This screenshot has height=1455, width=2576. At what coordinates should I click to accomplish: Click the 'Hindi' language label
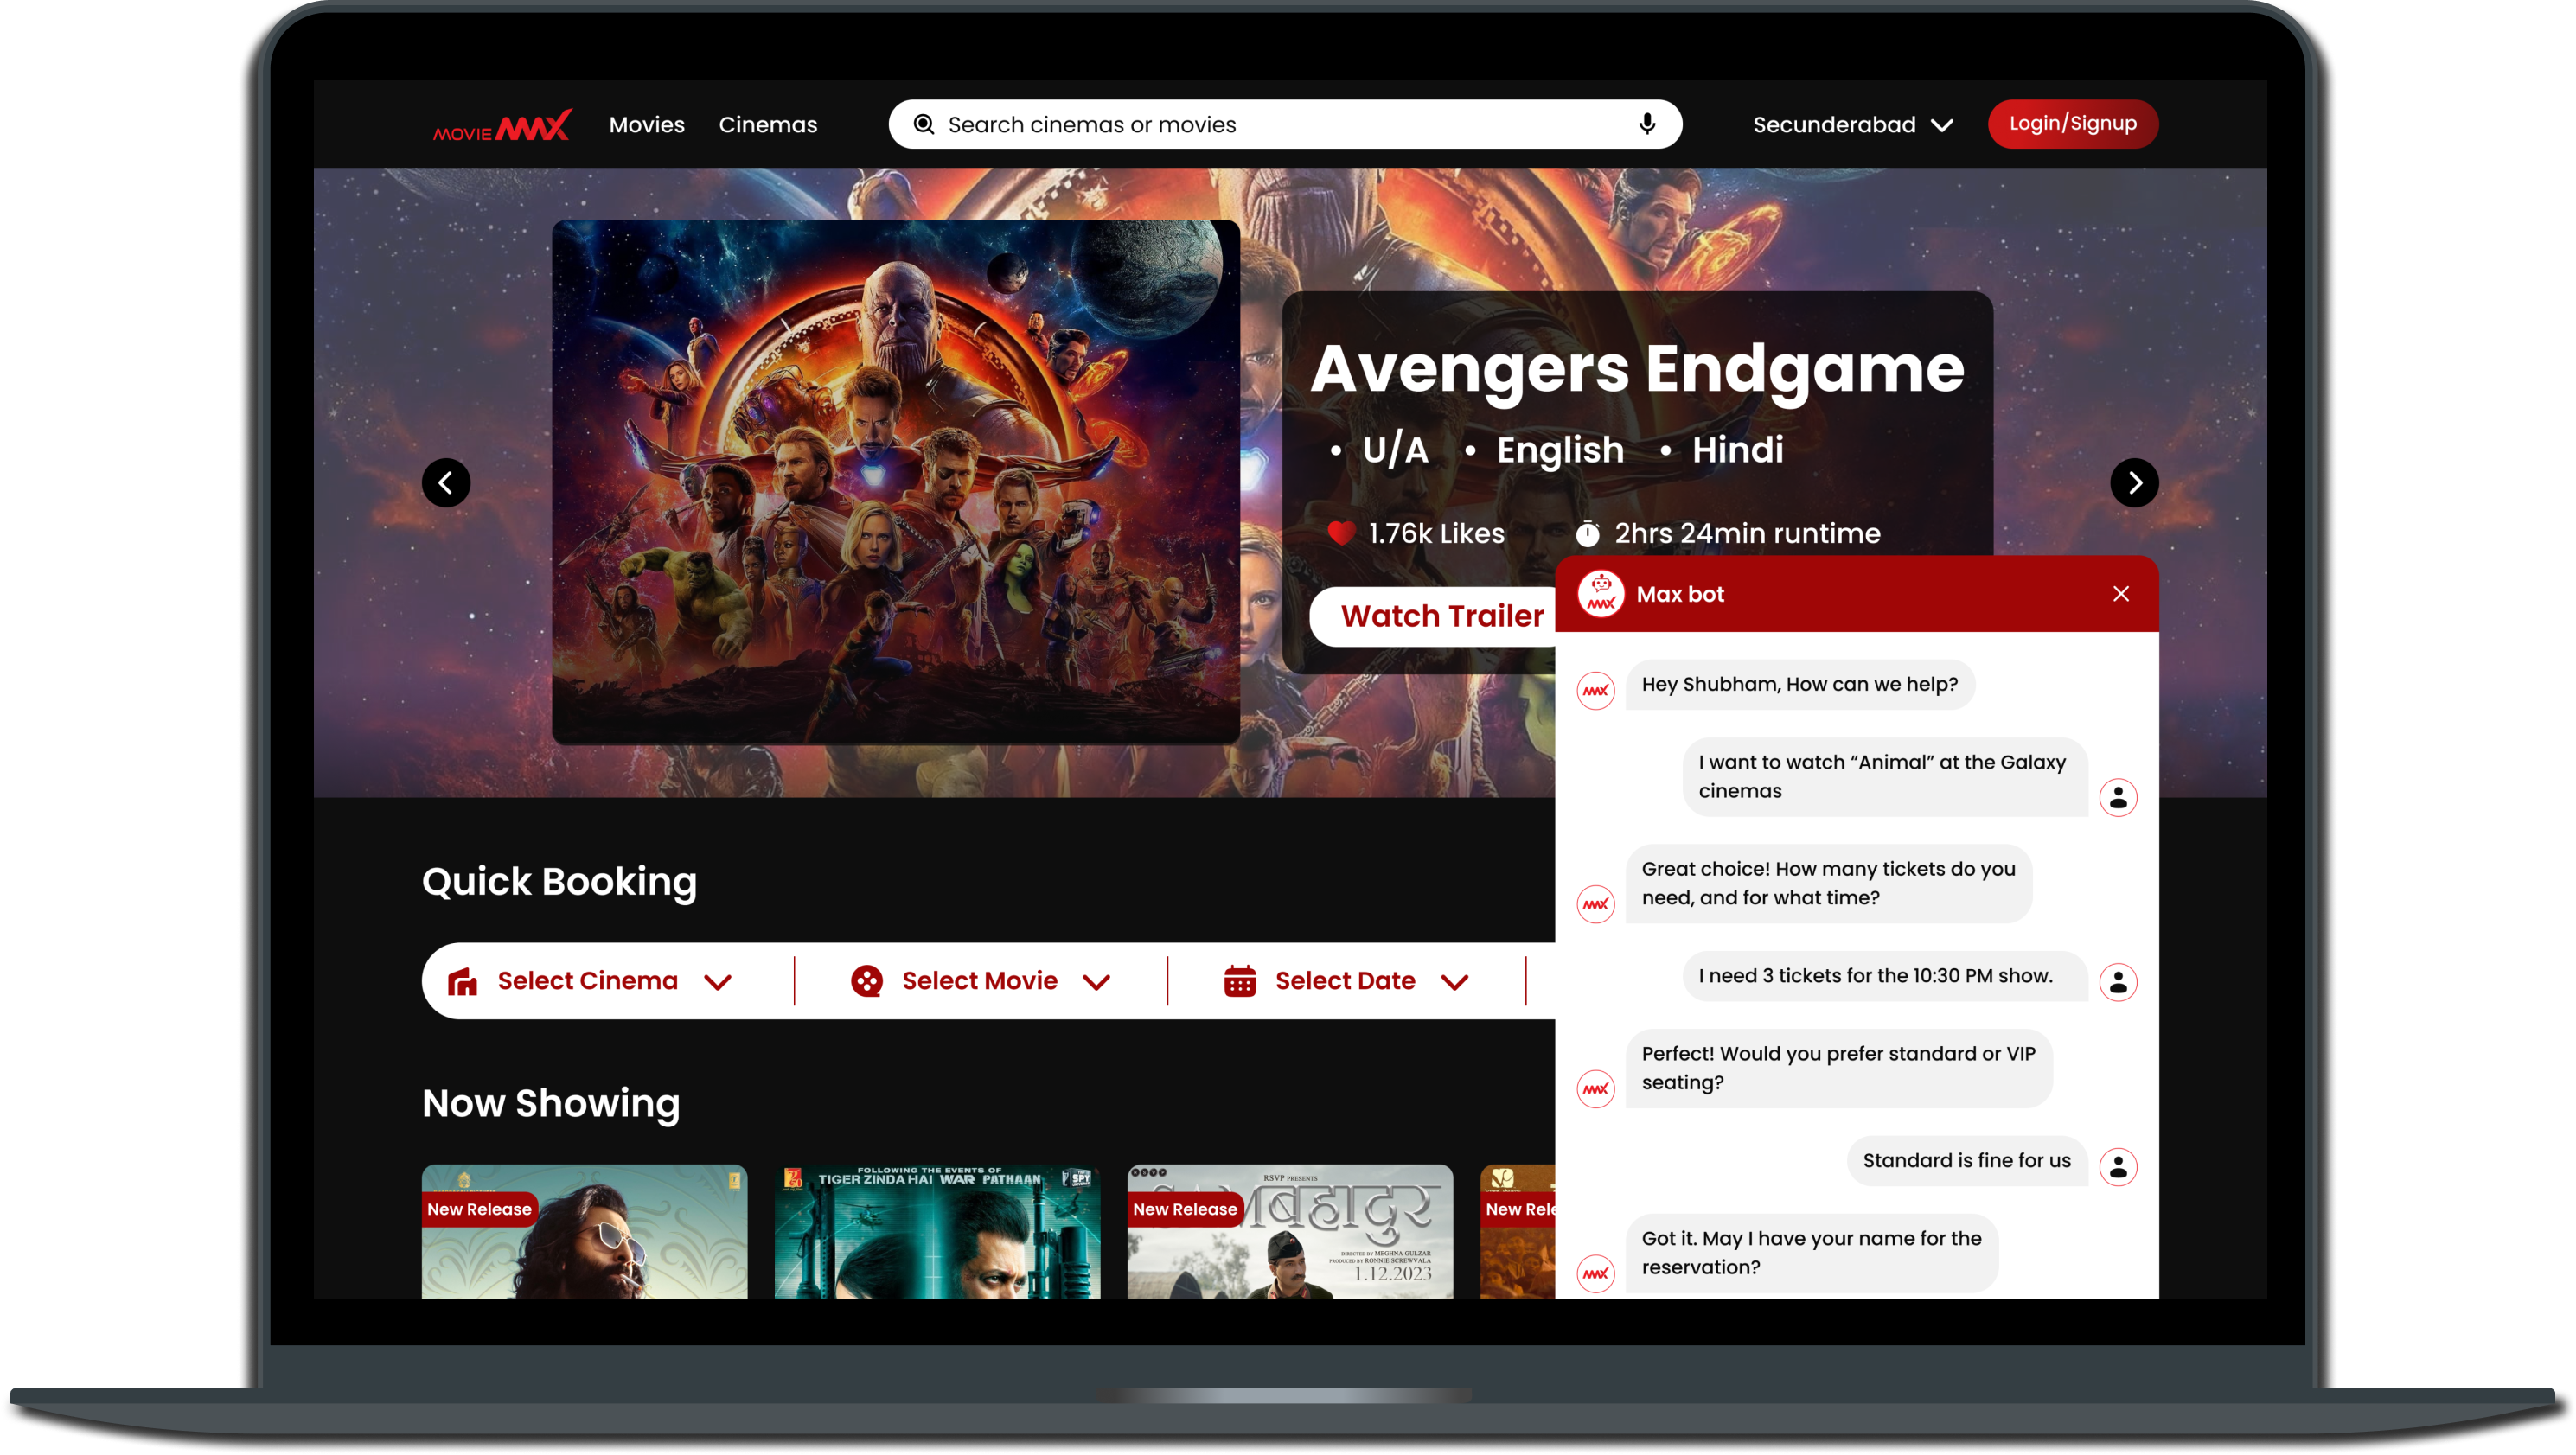tap(1738, 450)
